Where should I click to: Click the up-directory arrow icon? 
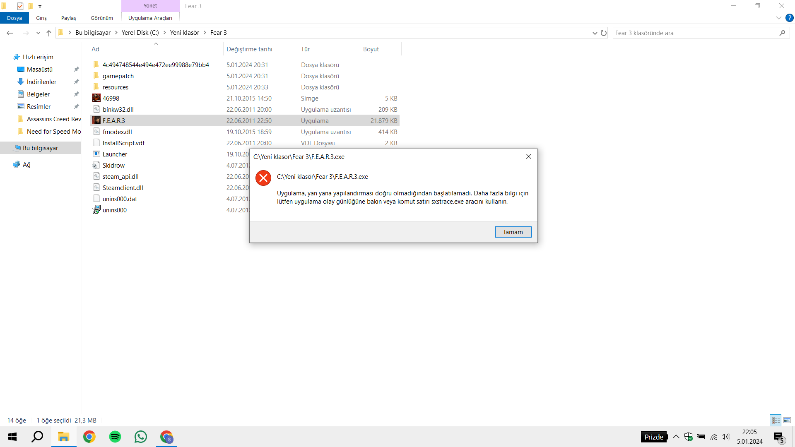(49, 33)
